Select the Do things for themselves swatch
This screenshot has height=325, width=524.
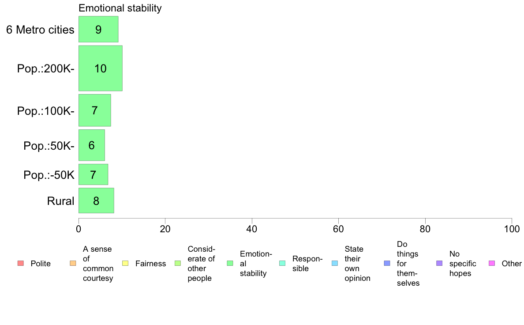(387, 264)
